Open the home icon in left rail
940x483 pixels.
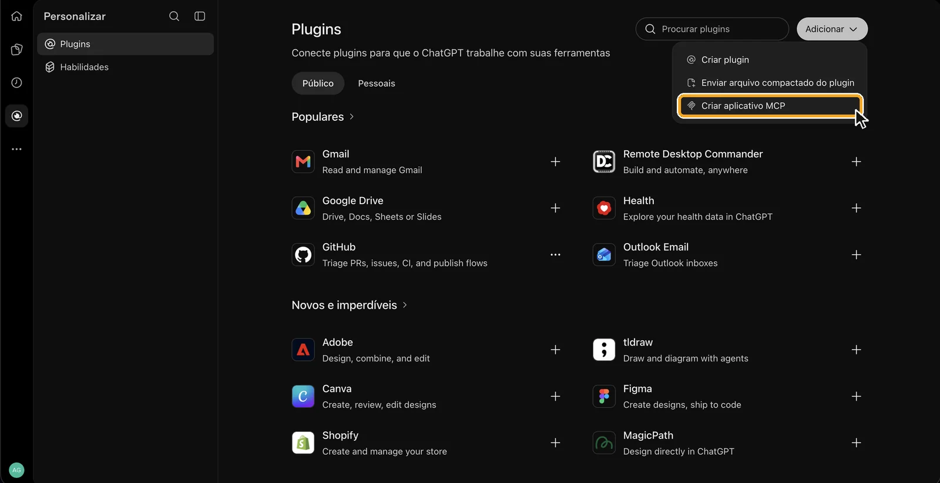coord(16,16)
